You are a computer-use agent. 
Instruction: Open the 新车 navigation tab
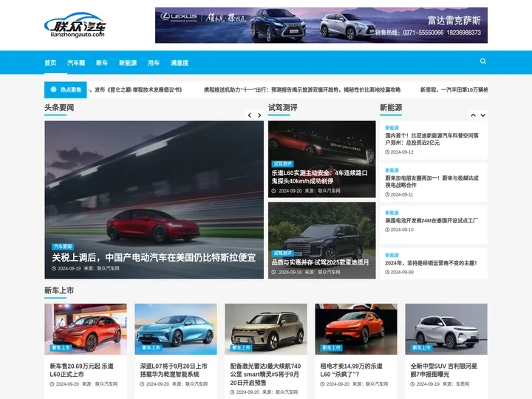(x=102, y=63)
